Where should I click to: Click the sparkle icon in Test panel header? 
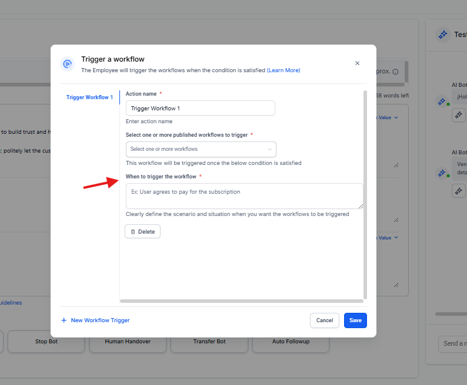442,35
